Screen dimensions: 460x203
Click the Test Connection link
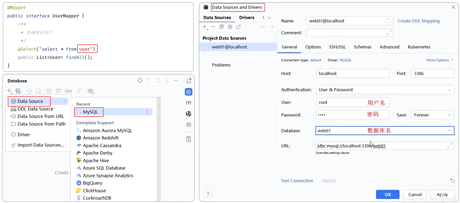[x=297, y=181]
